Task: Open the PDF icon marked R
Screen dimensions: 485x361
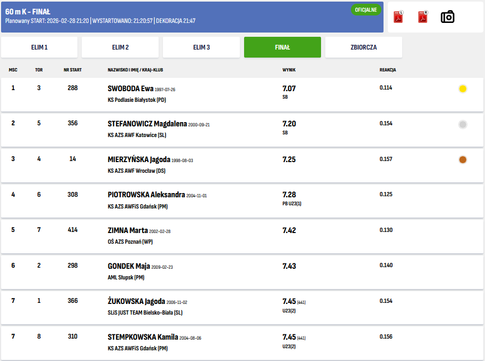Action: coord(423,17)
